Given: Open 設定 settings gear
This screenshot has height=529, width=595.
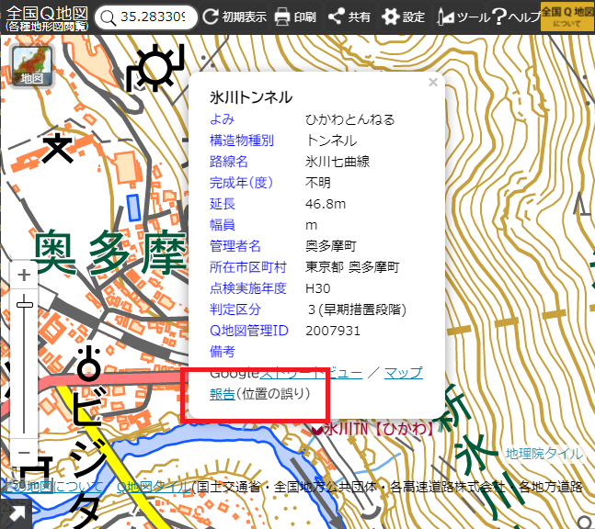Looking at the screenshot, I should (x=391, y=17).
